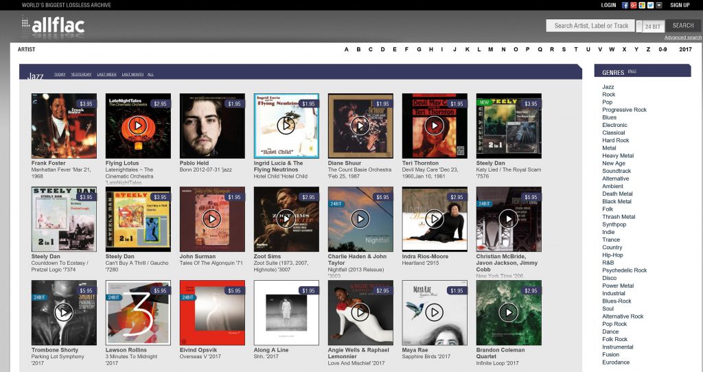Play the Zoot Sims Zoot Suite preview

pyautogui.click(x=286, y=219)
